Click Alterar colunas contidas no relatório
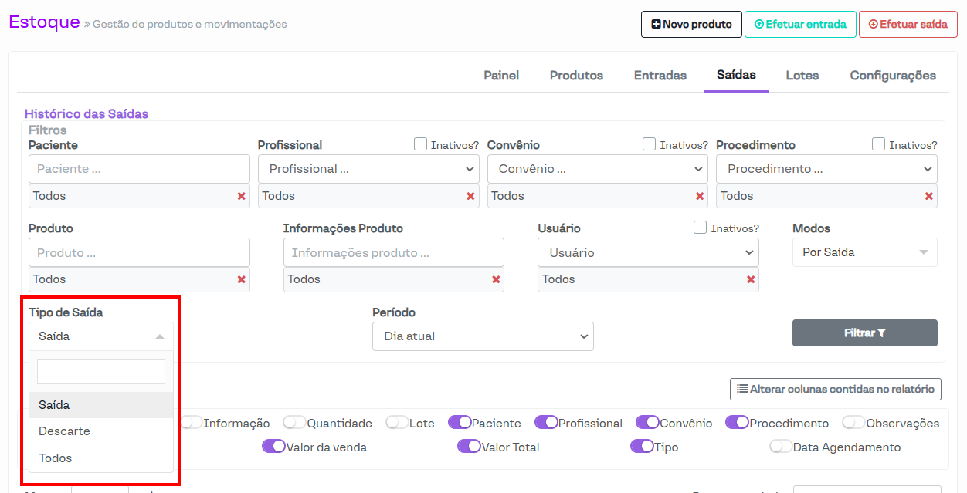967x493 pixels. (x=835, y=389)
